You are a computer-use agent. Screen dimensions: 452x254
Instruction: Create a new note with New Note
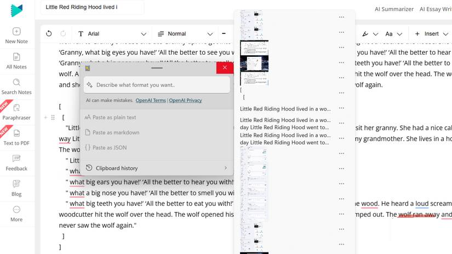pos(16,36)
